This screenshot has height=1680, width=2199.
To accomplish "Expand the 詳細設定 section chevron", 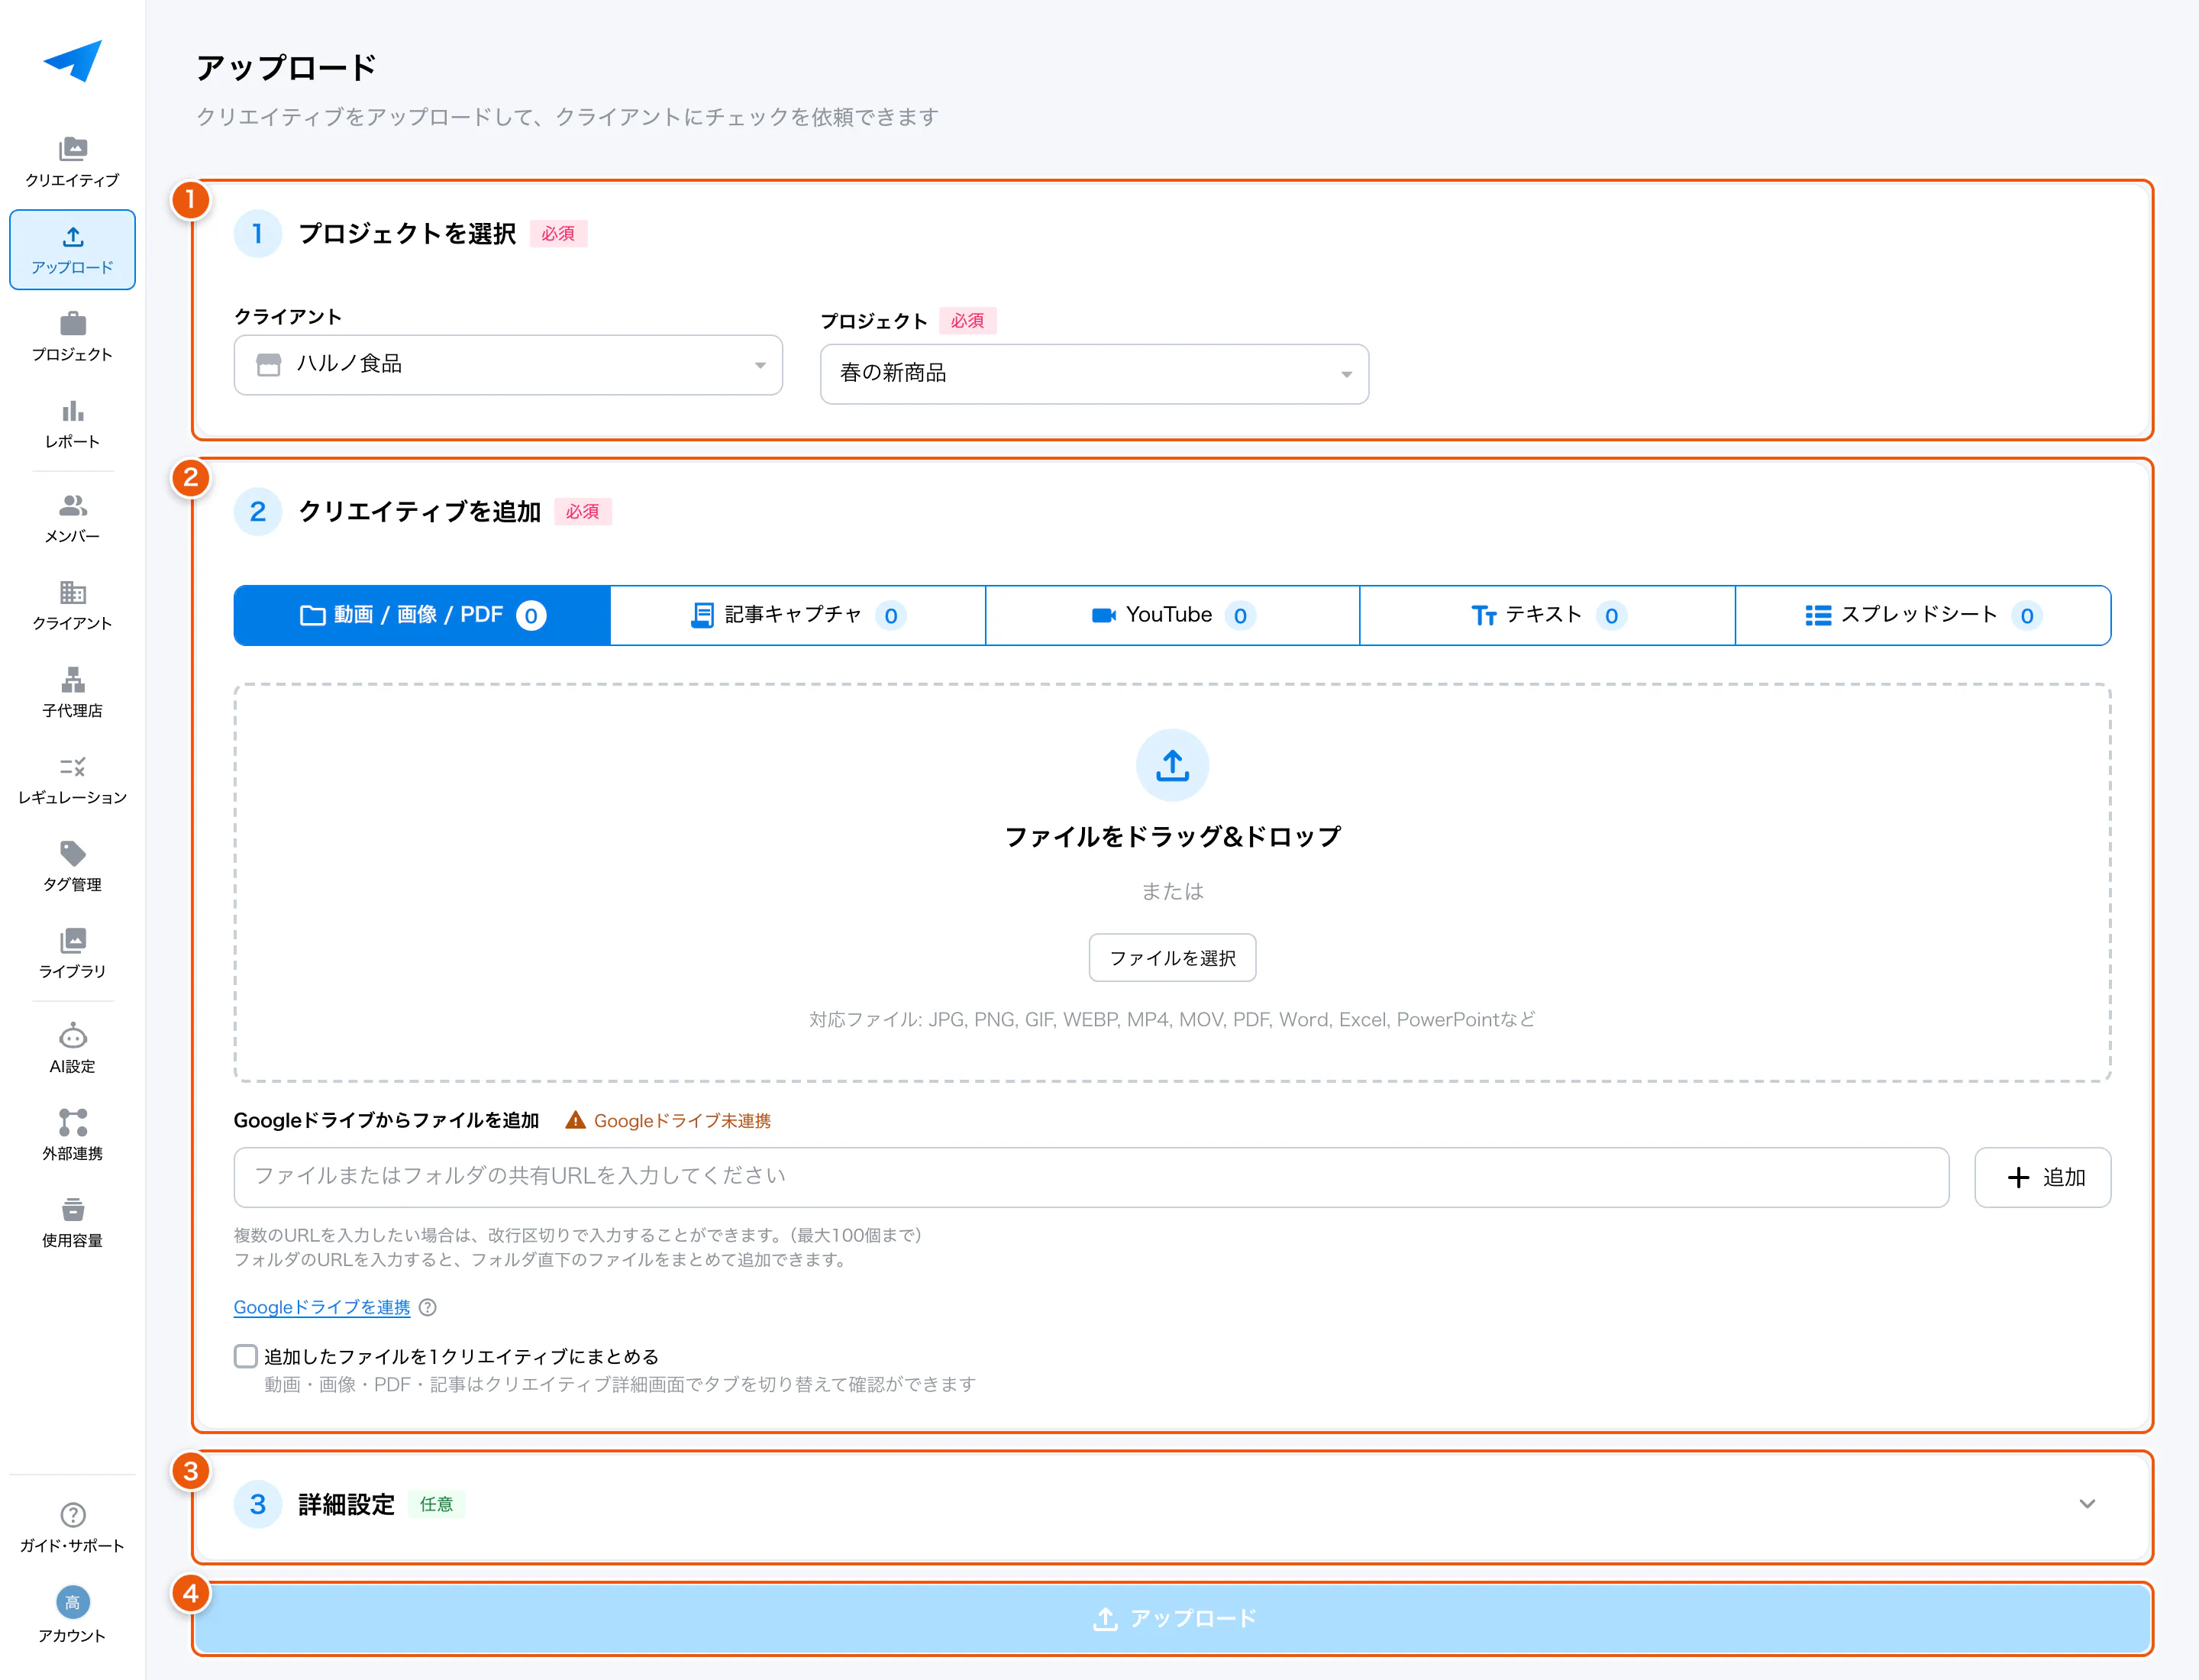I will coord(2087,1504).
